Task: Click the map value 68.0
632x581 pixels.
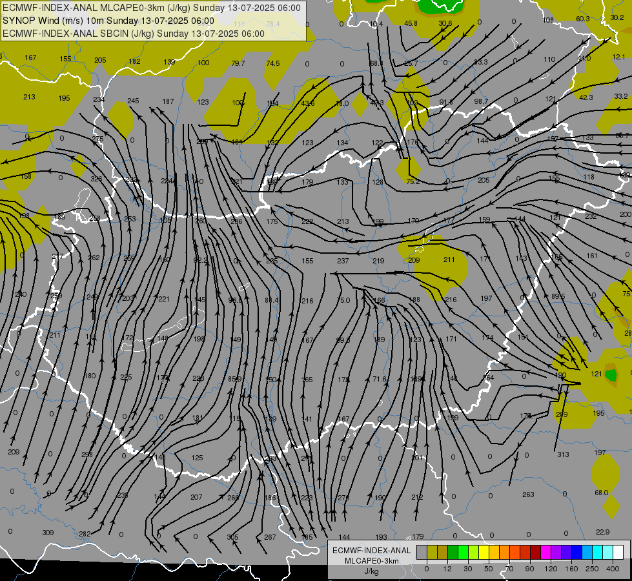Action: coord(602,493)
